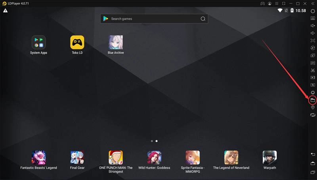Open the user account icon

[x=270, y=4]
